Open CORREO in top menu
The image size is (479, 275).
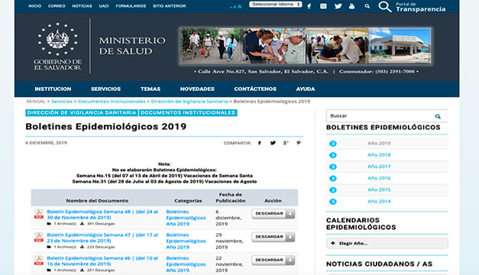pyautogui.click(x=57, y=6)
